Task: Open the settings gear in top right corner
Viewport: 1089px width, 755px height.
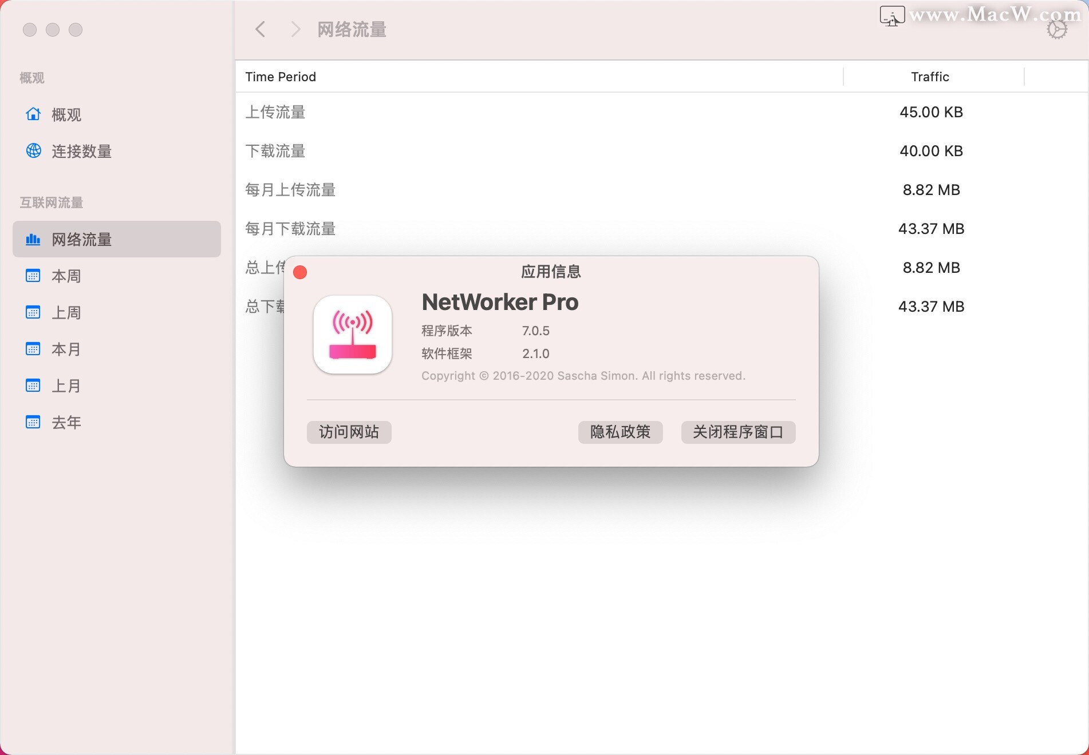Action: (1056, 29)
